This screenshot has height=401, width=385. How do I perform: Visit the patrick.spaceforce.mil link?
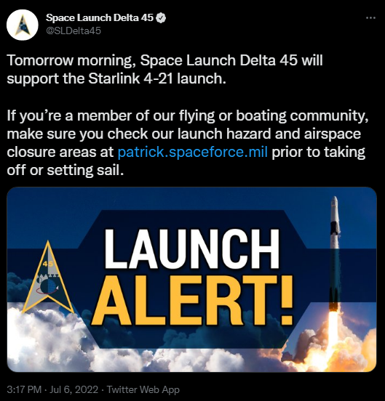coord(193,152)
